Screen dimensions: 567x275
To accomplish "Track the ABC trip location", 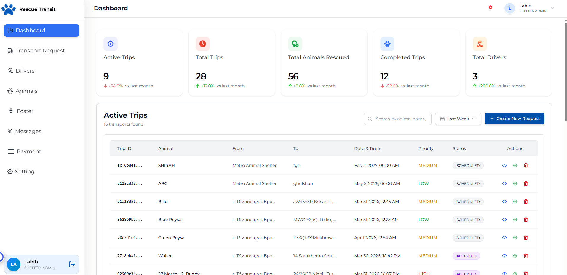I will click(515, 183).
